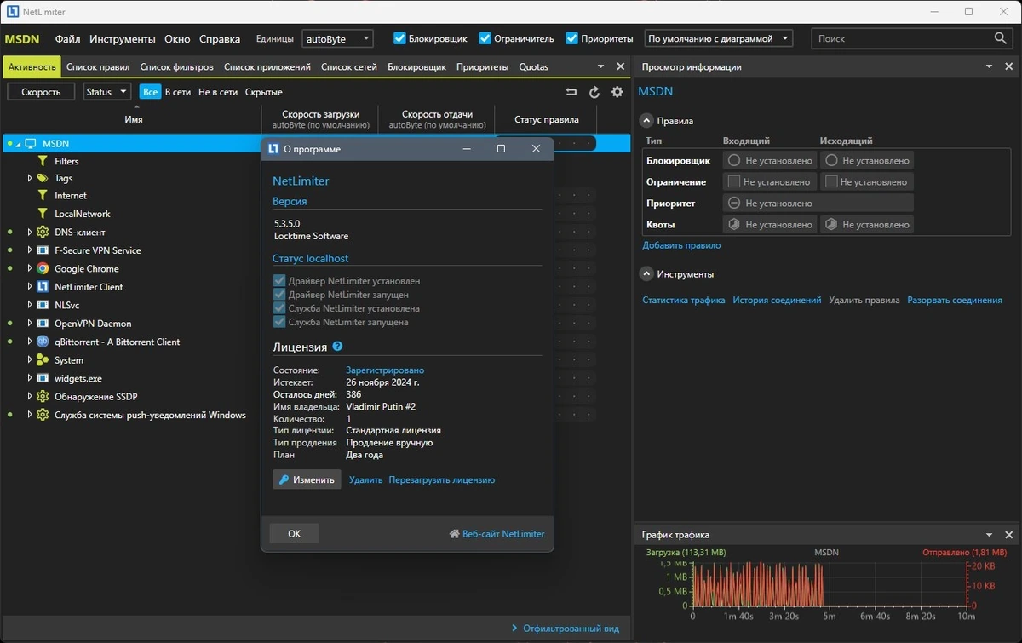1022x643 pixels.
Task: Click the Изменить license button
Action: 307,479
